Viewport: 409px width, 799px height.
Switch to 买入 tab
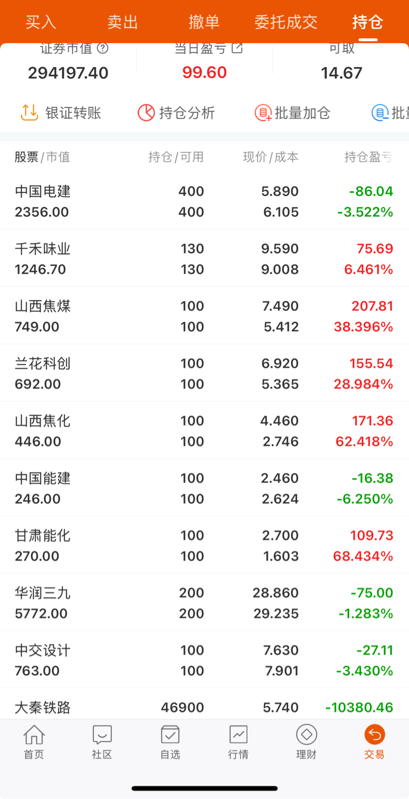tap(41, 22)
